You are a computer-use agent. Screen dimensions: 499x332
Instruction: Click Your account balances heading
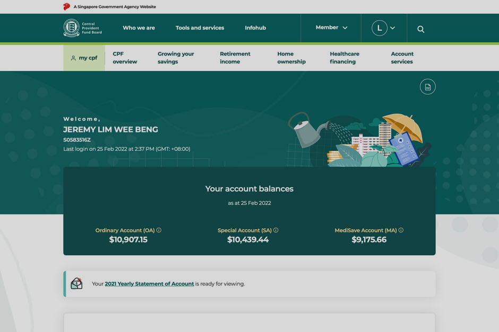click(x=249, y=189)
